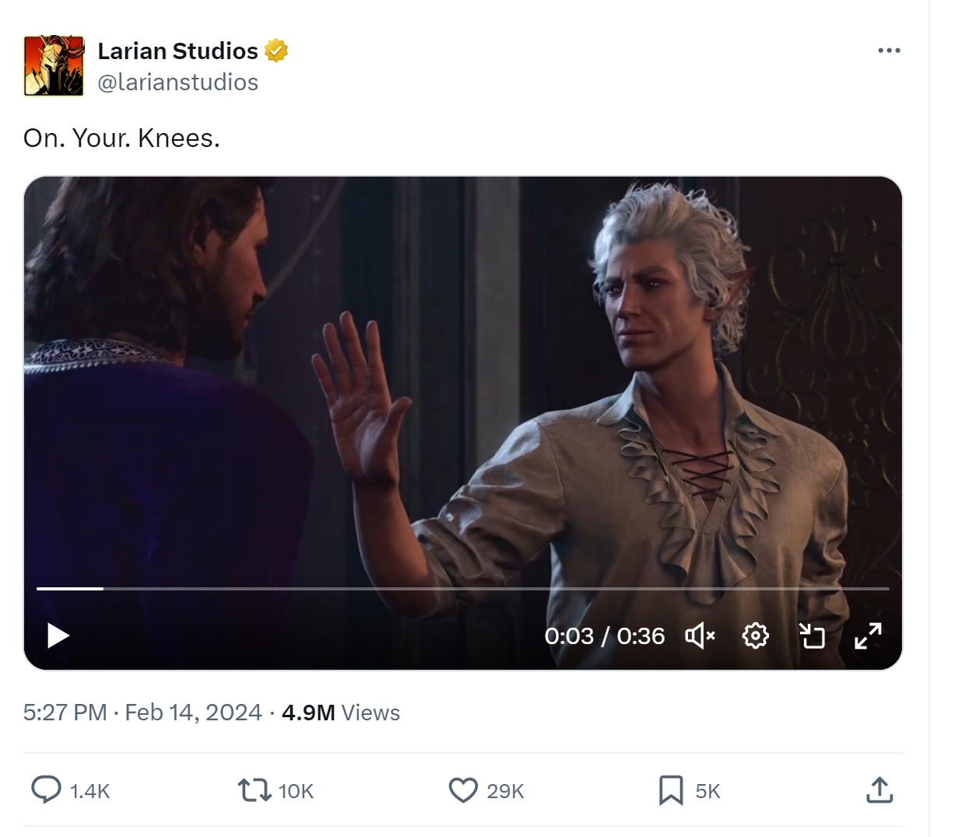Click the gold verified badge
Viewport: 958px width, 837px height.
pos(276,51)
